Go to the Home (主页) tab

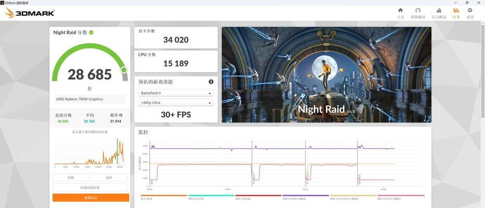[400, 14]
